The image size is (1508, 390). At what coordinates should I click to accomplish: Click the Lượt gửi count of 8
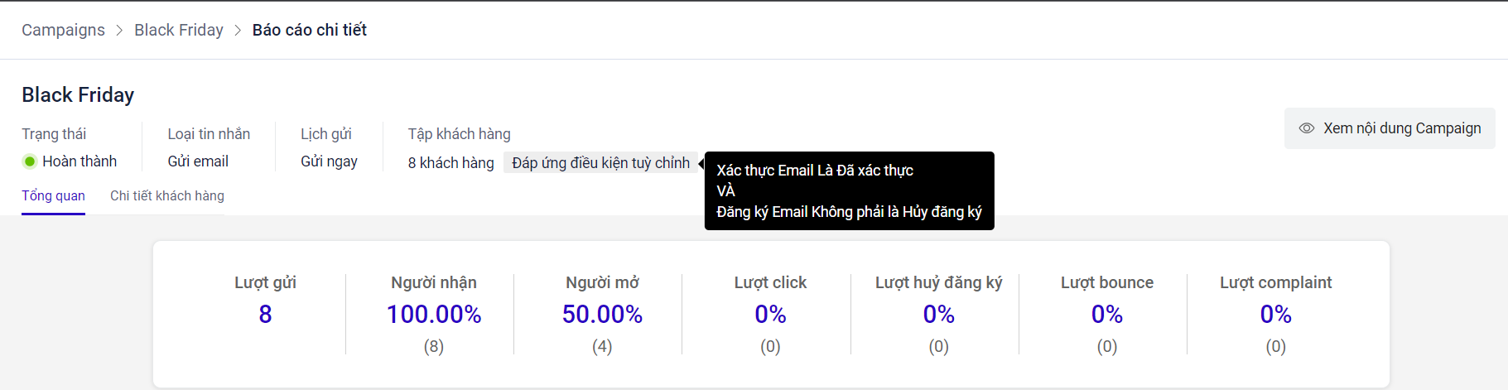[x=265, y=315]
